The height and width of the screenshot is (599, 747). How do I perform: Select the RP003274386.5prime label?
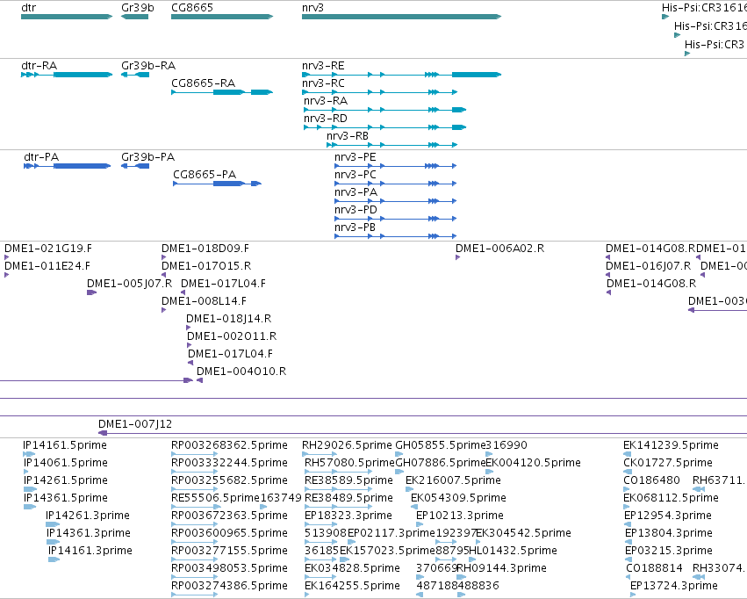click(x=230, y=586)
